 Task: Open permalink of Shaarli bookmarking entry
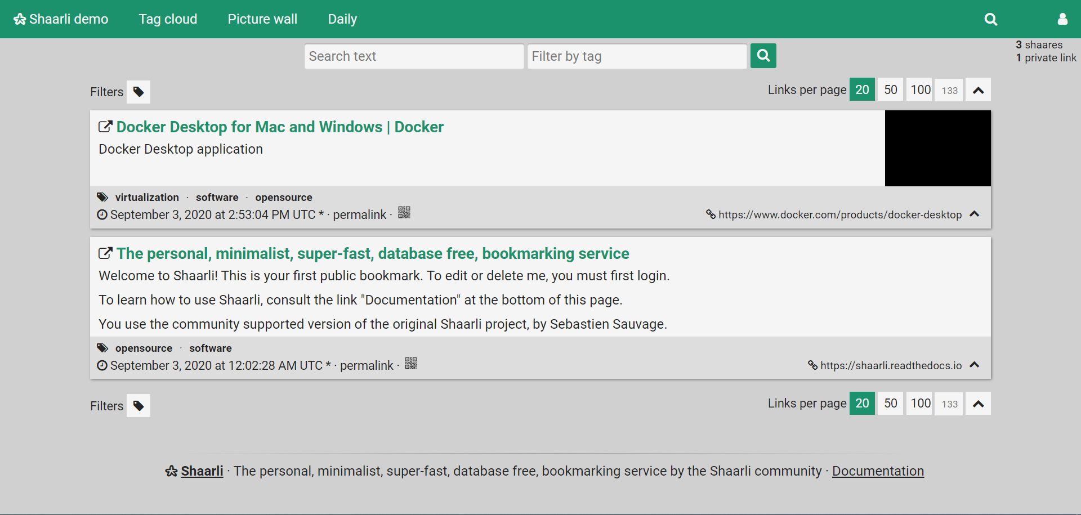367,366
